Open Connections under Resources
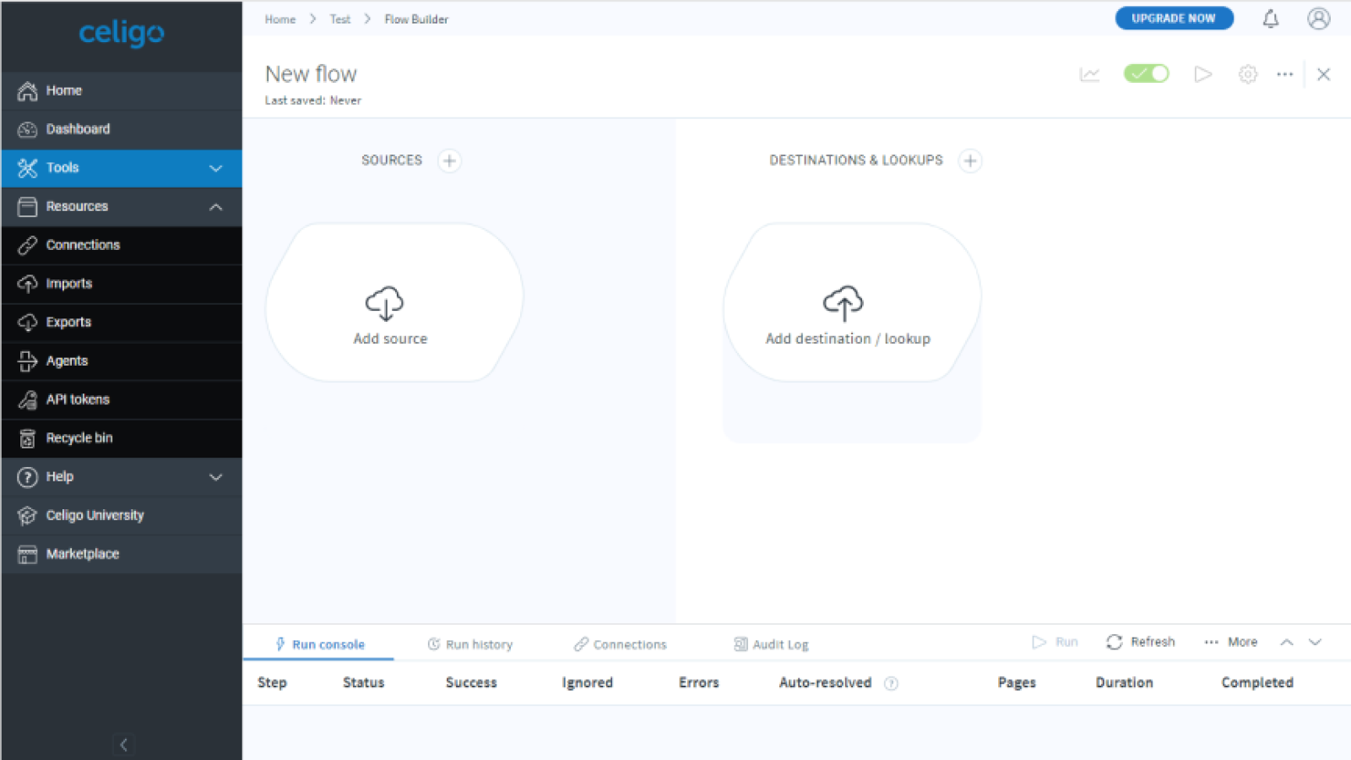Viewport: 1351px width, 760px height. (122, 245)
